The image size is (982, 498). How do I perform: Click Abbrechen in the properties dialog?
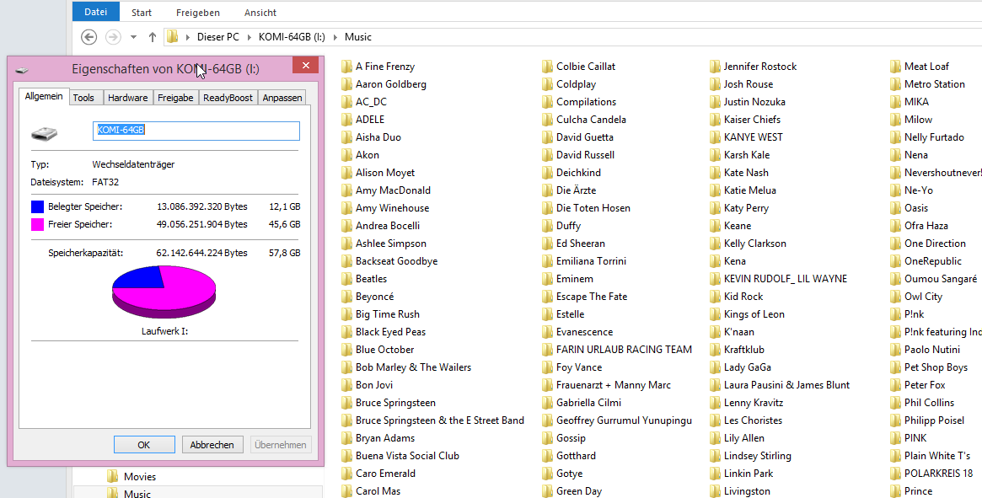(212, 445)
